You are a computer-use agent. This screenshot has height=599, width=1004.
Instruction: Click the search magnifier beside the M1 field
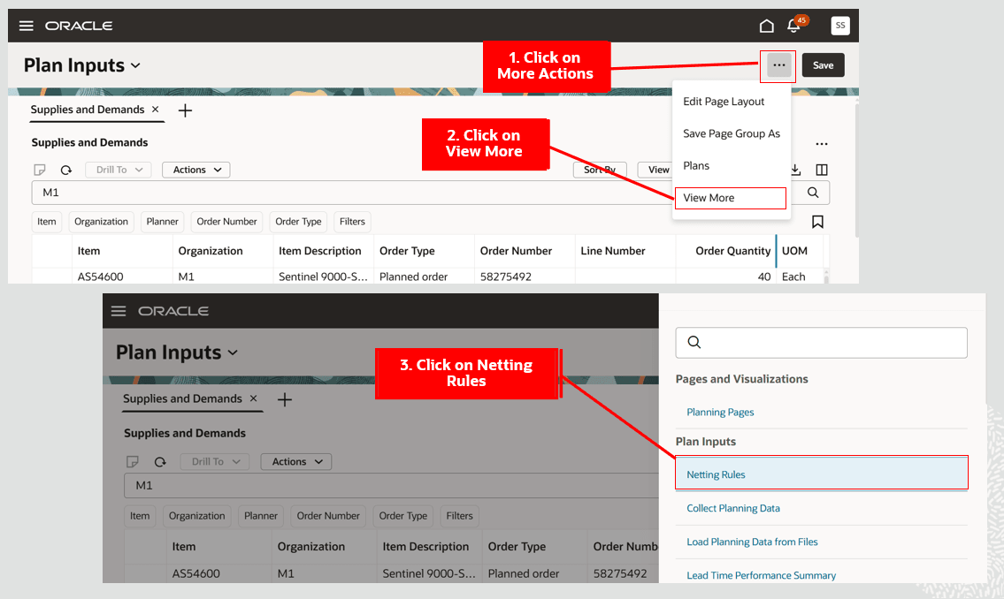coord(813,192)
